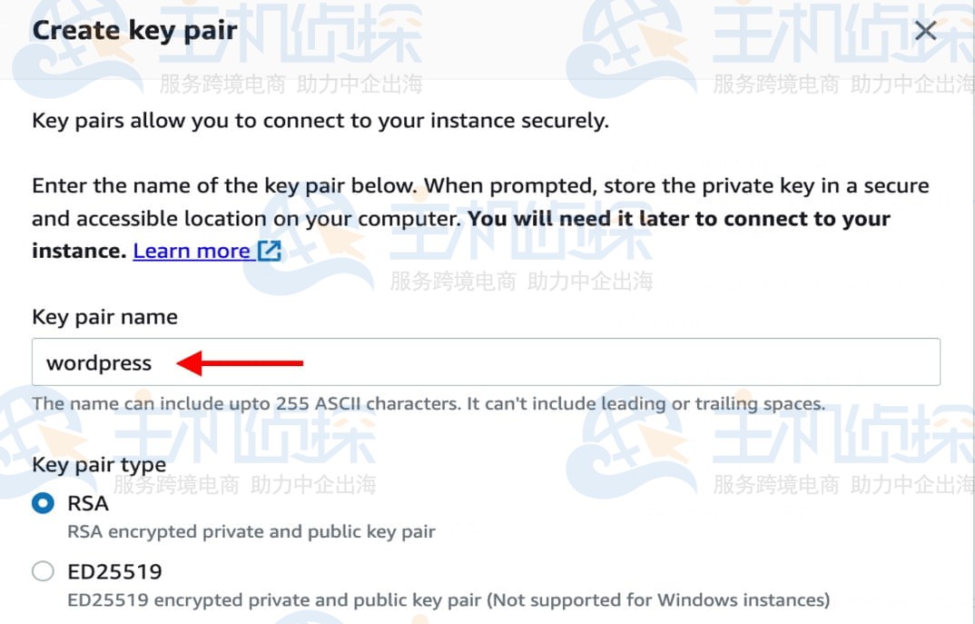Click the 255 ASCII characters hint text
The image size is (975, 624).
coord(428,403)
